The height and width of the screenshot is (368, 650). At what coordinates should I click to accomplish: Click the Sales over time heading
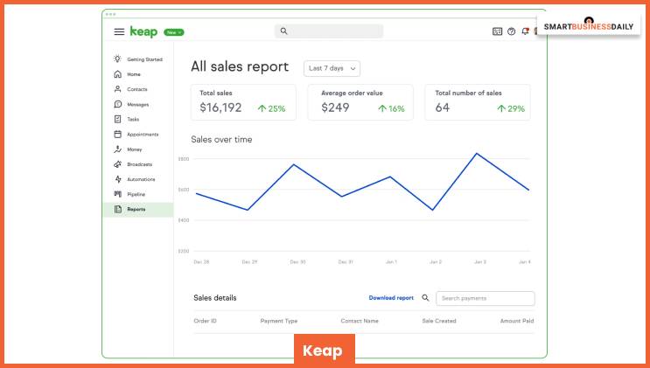[x=221, y=140]
